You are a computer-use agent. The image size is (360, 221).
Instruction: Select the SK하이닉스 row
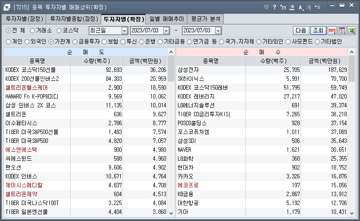(x=262, y=79)
